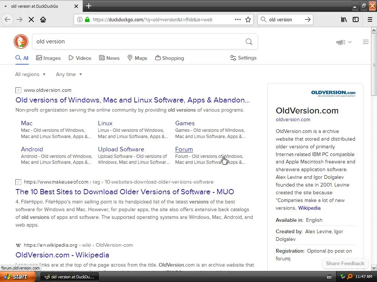Open the Android sitelink

coord(32,149)
